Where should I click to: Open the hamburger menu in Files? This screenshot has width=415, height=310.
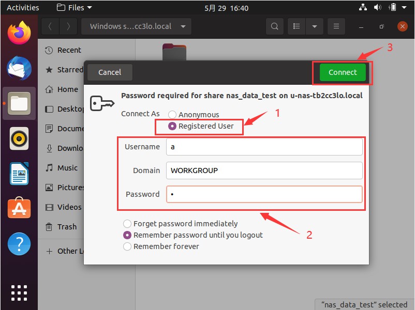coord(336,26)
